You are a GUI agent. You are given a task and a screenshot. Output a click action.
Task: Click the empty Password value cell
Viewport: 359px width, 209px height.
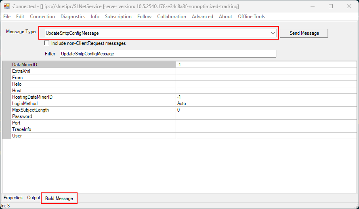tap(266, 116)
